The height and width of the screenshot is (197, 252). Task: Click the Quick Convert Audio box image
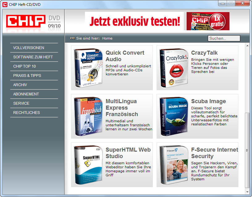point(88,68)
